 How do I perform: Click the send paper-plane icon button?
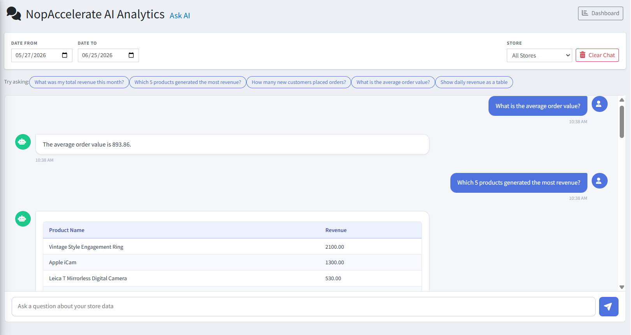tap(608, 307)
